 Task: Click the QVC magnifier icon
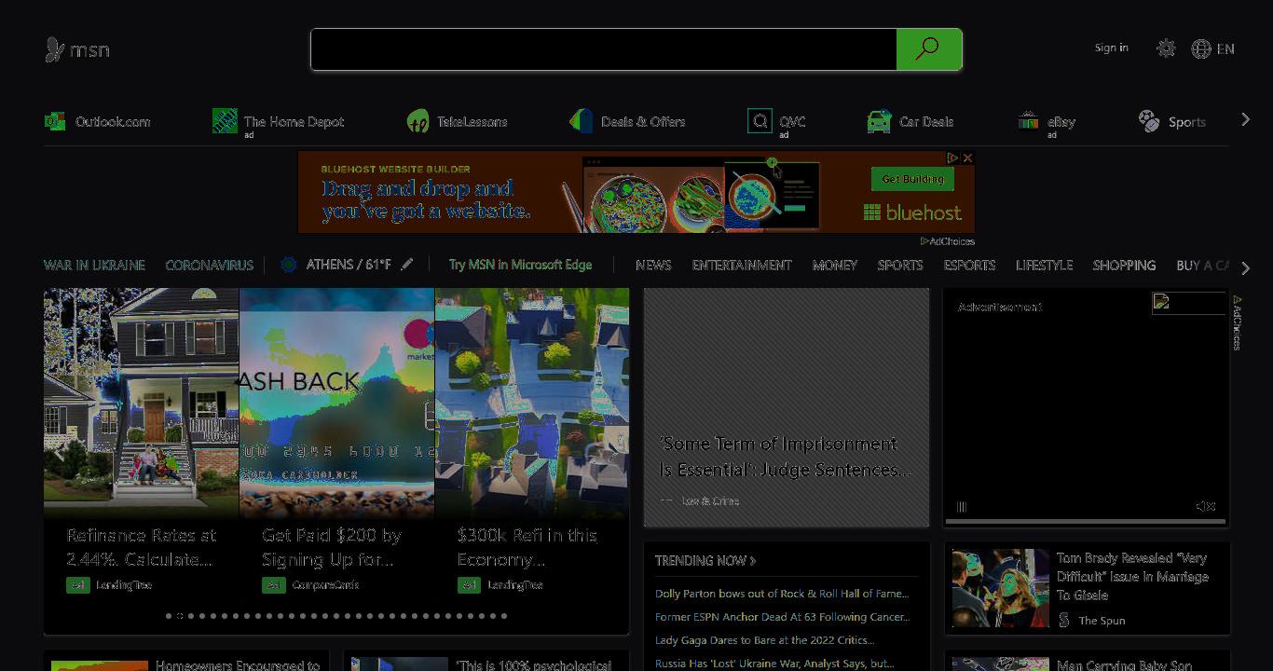pyautogui.click(x=760, y=121)
